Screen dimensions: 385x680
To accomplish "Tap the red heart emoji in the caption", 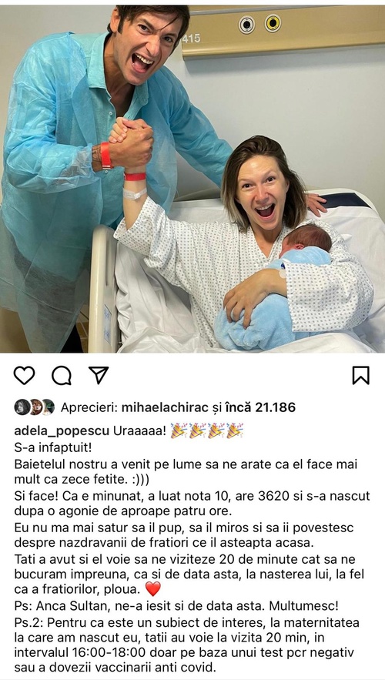I will pos(152,589).
